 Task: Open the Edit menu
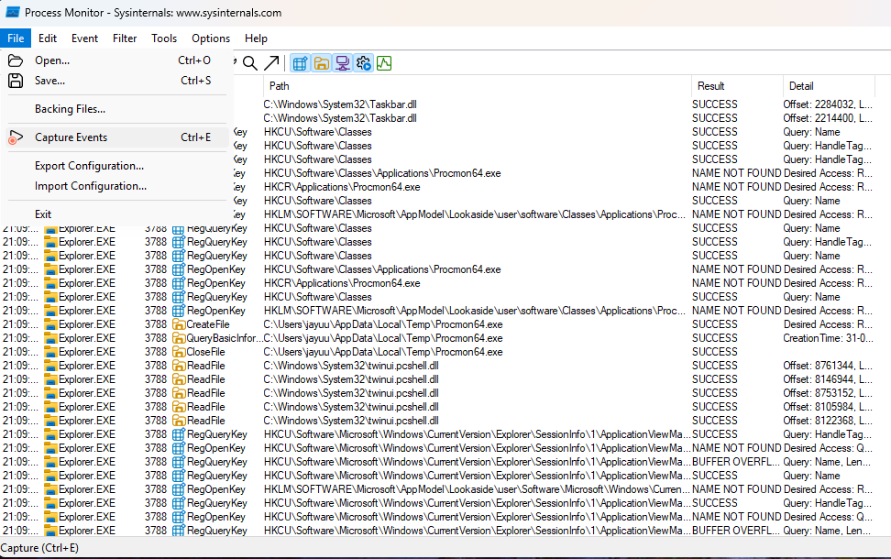(47, 38)
